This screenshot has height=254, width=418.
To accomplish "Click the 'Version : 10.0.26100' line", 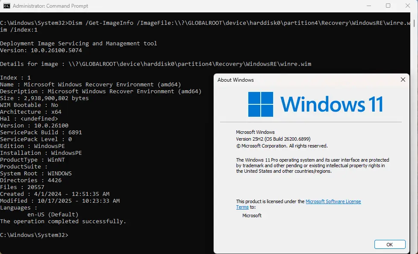I will [x=34, y=125].
